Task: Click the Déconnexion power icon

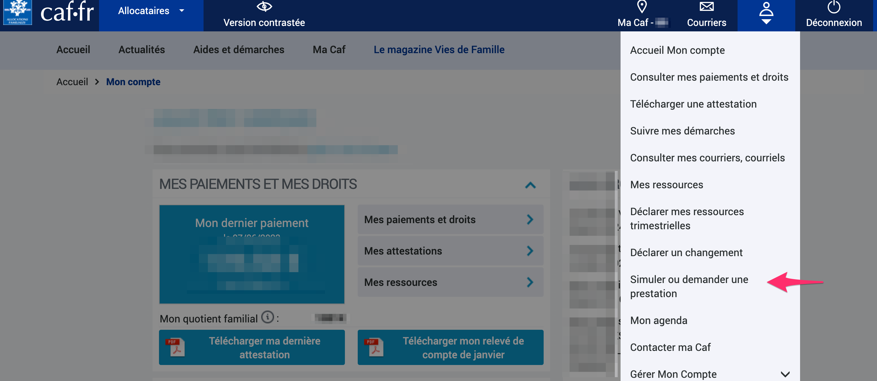Action: [x=834, y=7]
